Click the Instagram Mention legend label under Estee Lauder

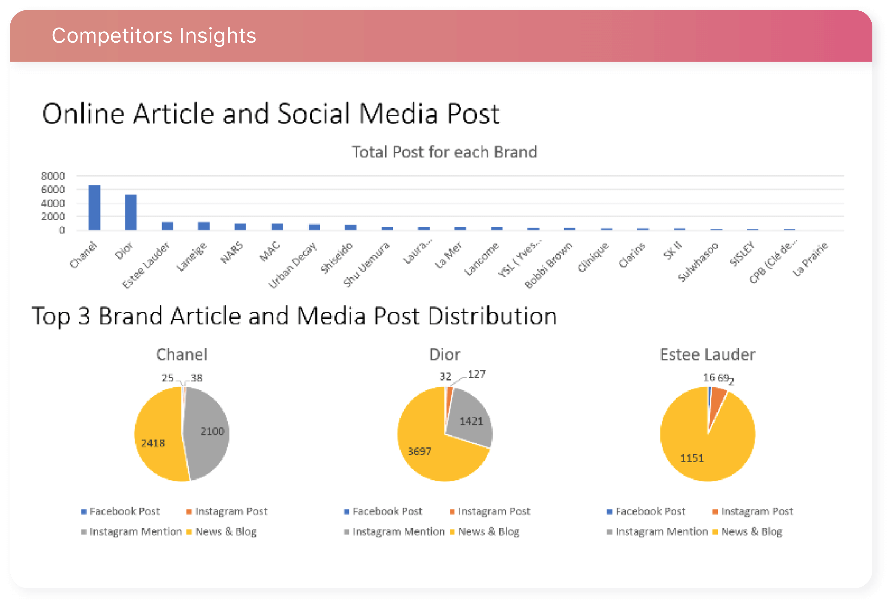pos(661,532)
